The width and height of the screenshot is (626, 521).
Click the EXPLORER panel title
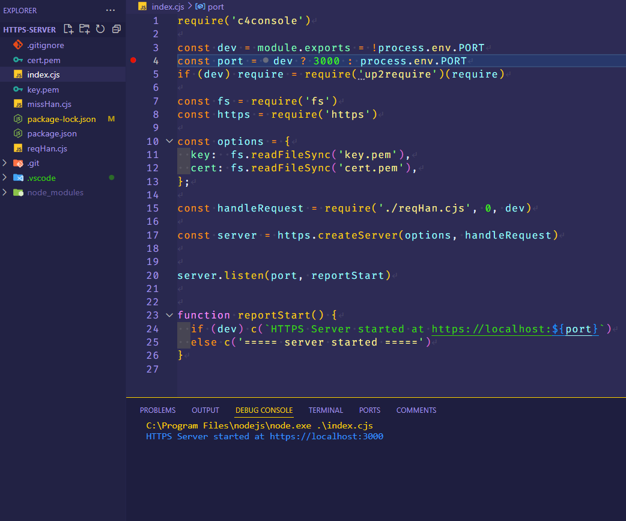point(20,11)
